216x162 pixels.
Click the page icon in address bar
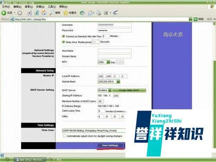(x=13, y=19)
